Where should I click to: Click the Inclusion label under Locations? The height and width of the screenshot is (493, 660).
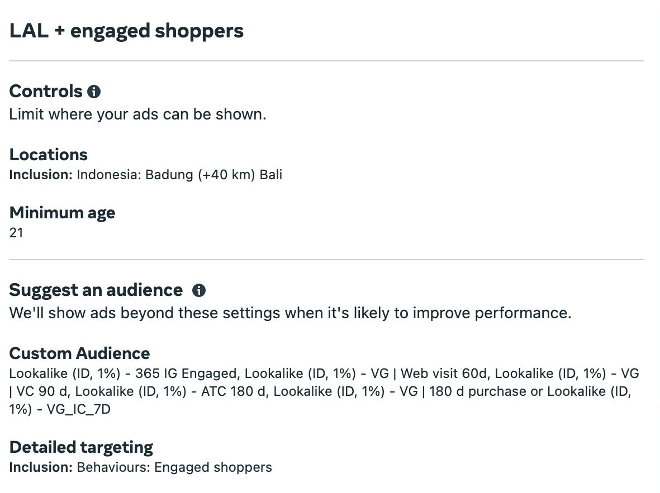pyautogui.click(x=41, y=175)
